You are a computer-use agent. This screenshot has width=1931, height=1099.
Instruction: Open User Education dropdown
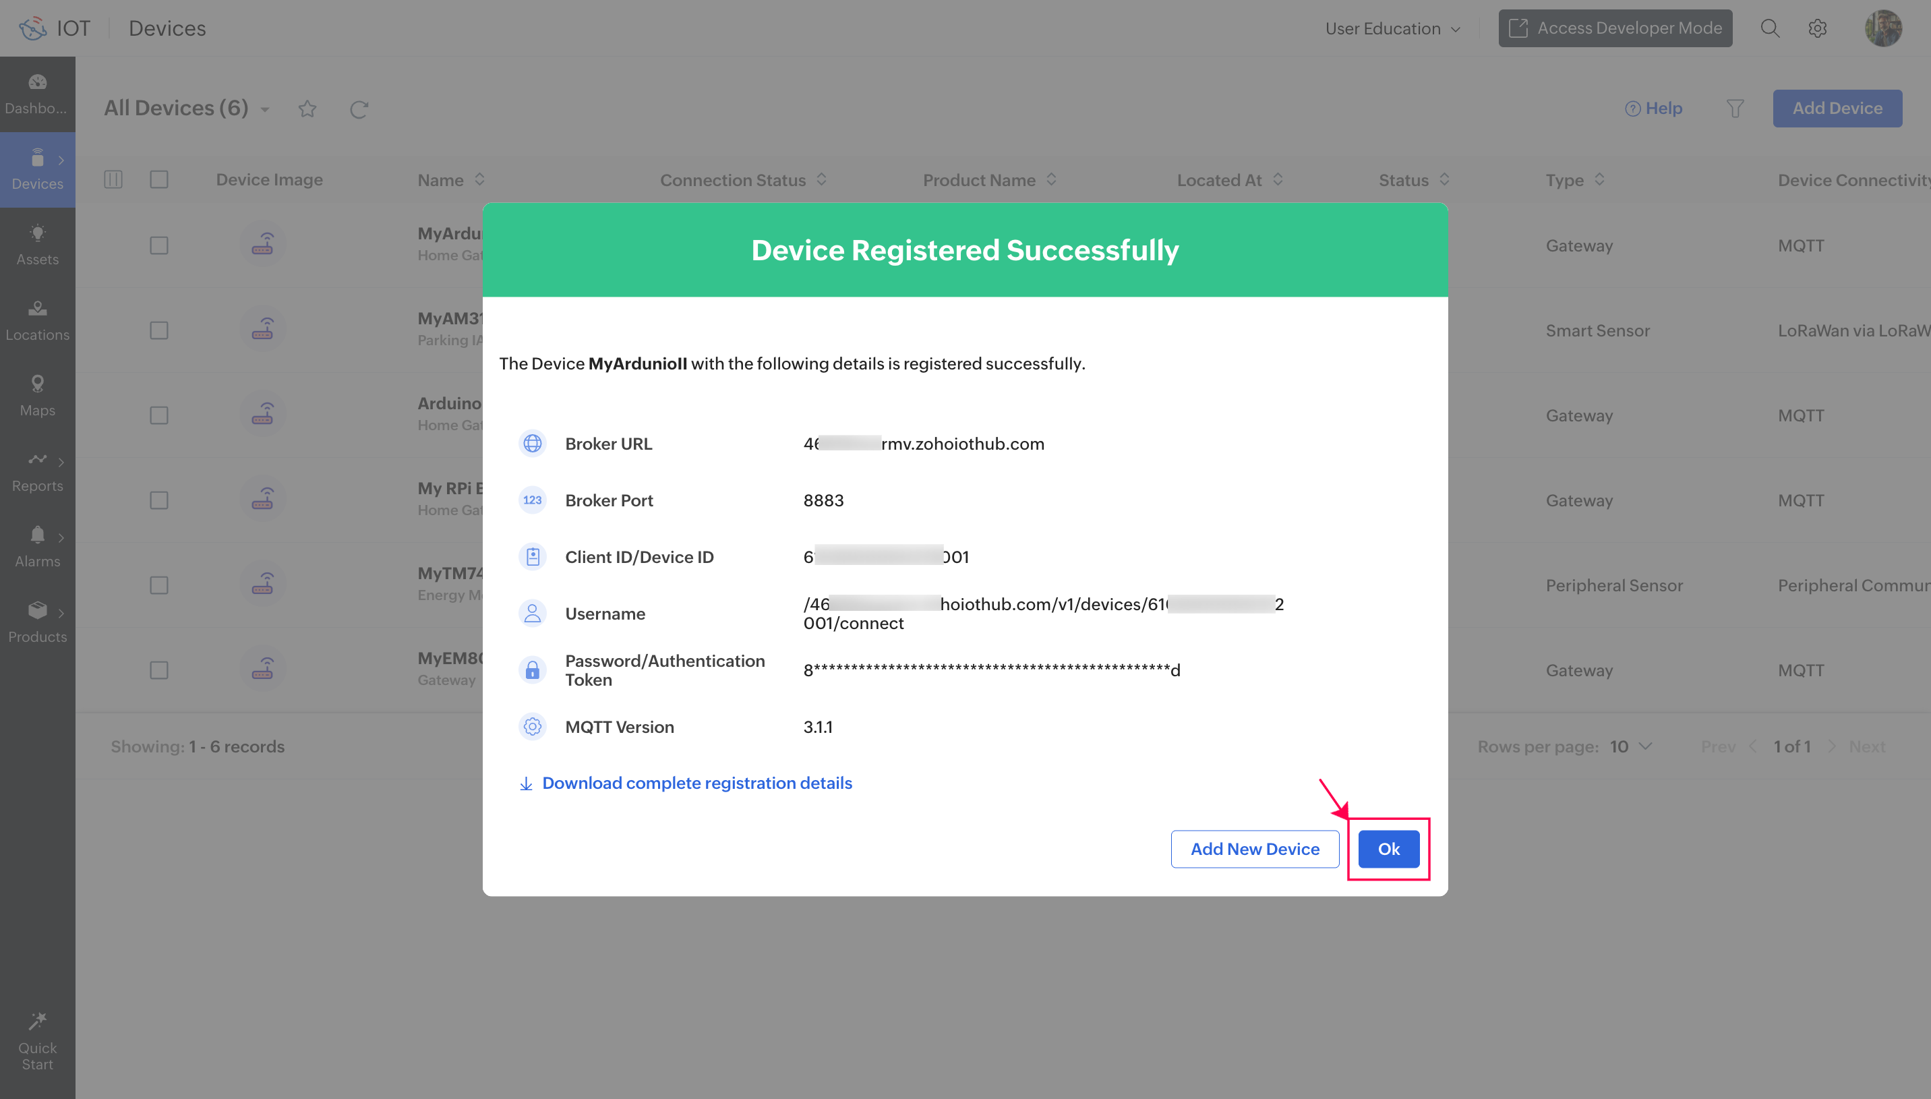(1392, 29)
